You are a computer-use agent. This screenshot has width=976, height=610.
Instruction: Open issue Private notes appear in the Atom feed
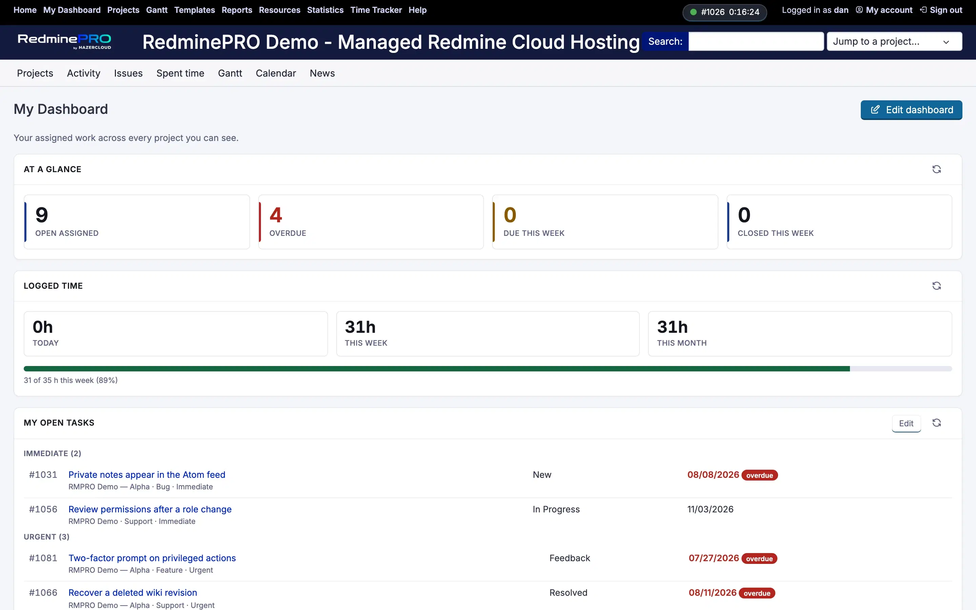(147, 475)
